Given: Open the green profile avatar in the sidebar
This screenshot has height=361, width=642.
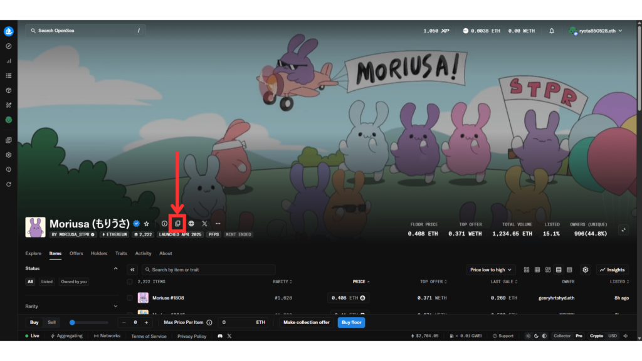Looking at the screenshot, I should 9,120.
